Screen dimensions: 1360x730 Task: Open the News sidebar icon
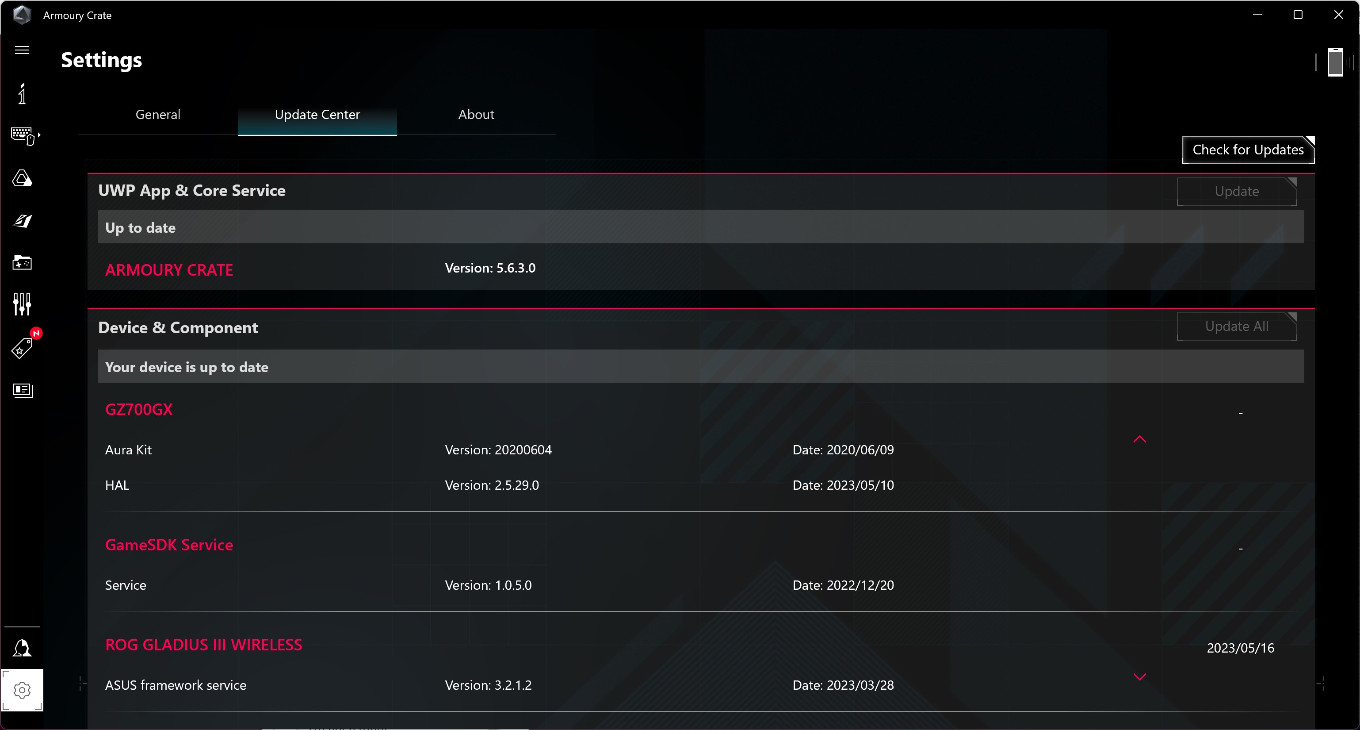coord(22,390)
